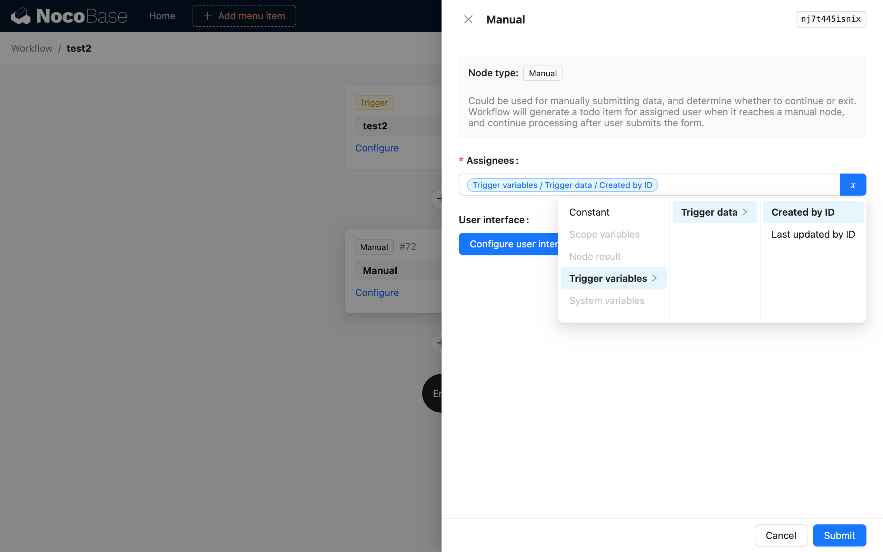Screen dimensions: 883x552
Task: Open the Workflow breadcrumb link
Action: 31,48
